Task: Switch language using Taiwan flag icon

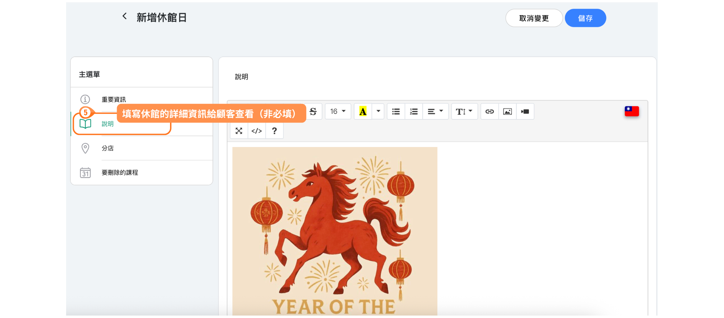Action: pyautogui.click(x=632, y=111)
